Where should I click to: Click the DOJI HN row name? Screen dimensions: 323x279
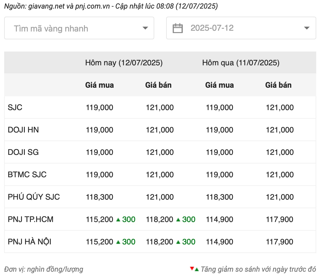pos(23,130)
